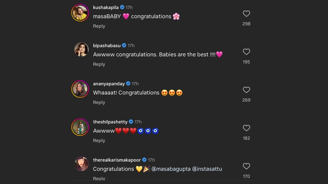Screen dimensions: 328x184
Task: Open therealkarismakapoor's profile avatar
Action: tap(81, 164)
